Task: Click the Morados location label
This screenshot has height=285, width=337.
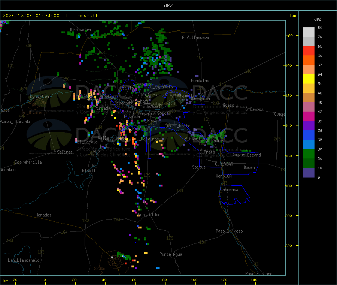Action: point(43,215)
